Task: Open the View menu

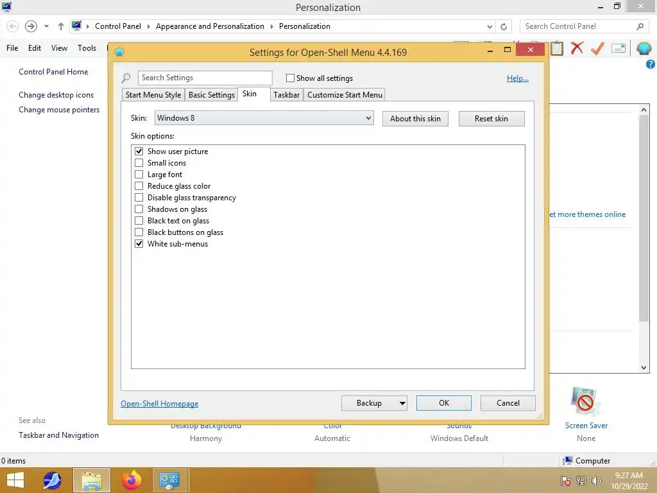Action: click(59, 48)
